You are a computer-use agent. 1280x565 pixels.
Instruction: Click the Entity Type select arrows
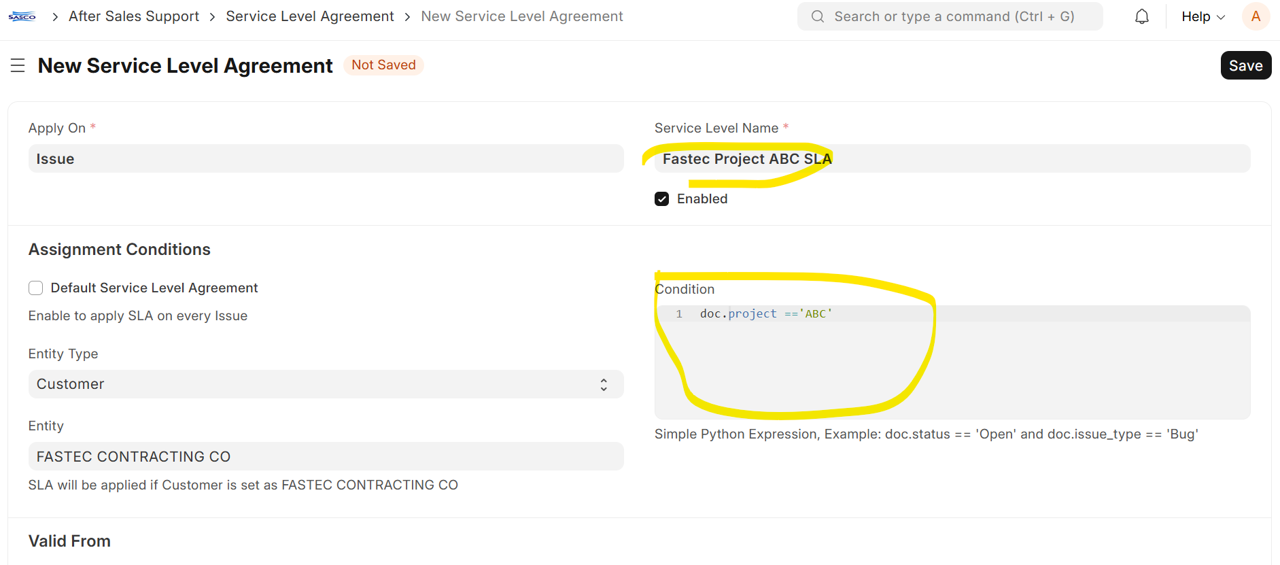603,384
